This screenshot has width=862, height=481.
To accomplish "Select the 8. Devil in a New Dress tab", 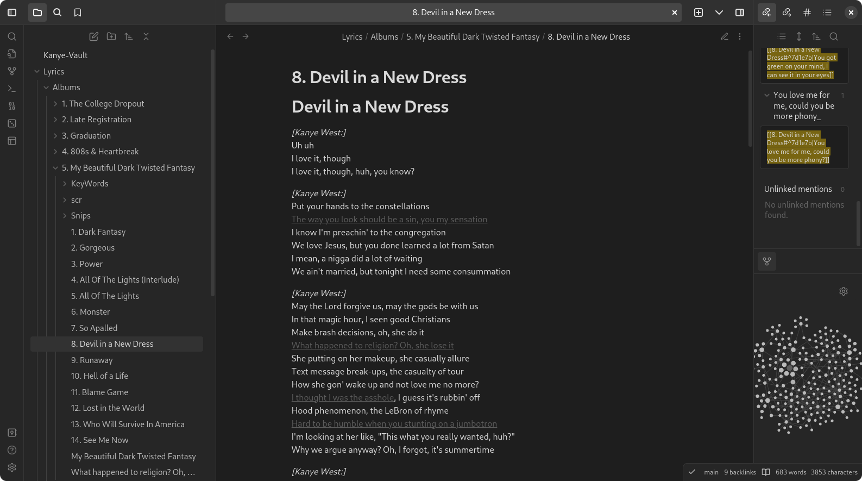I will click(x=454, y=13).
